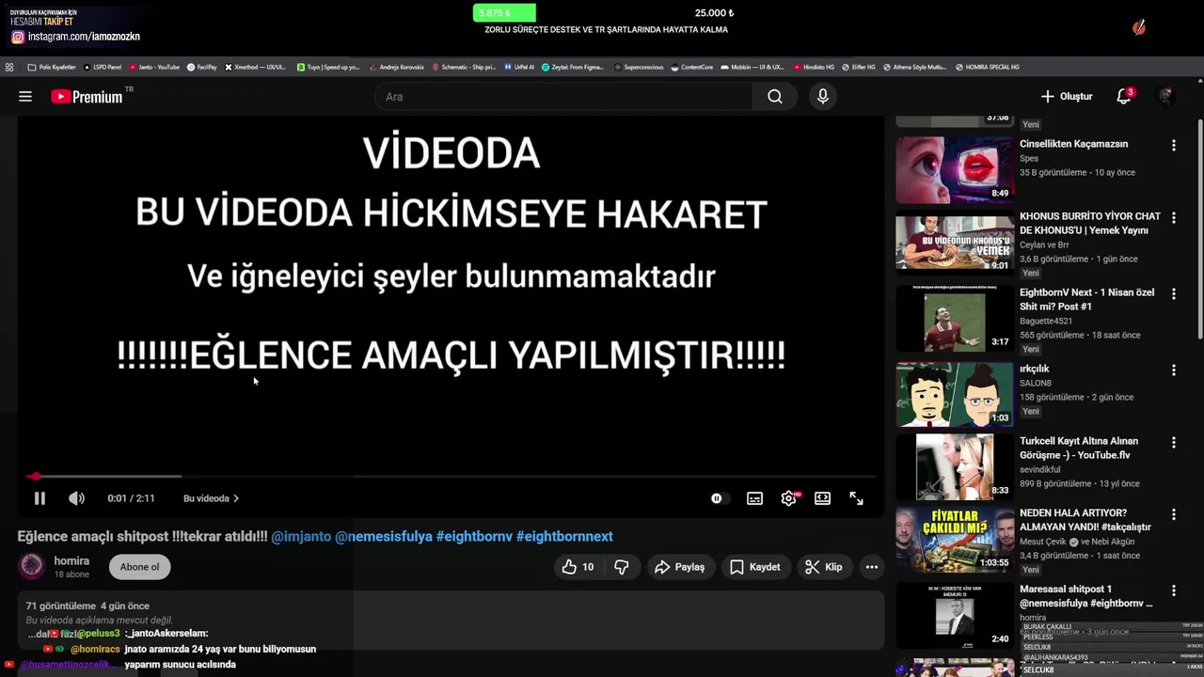This screenshot has width=1204, height=677.
Task: Click the Ara search field
Action: pyautogui.click(x=564, y=97)
